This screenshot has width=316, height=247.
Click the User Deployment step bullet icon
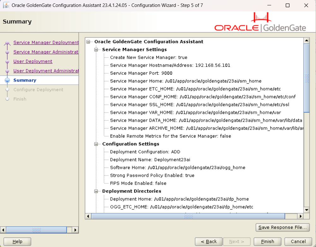8,62
